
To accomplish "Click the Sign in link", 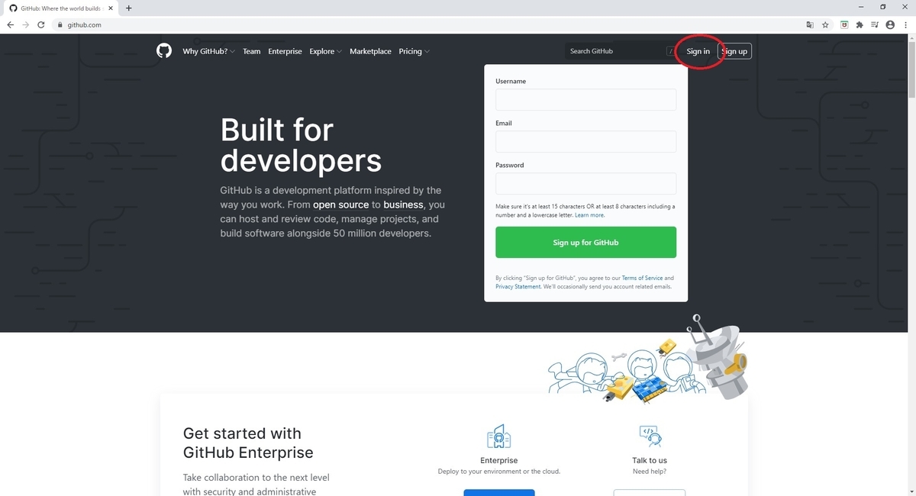I will (x=698, y=51).
